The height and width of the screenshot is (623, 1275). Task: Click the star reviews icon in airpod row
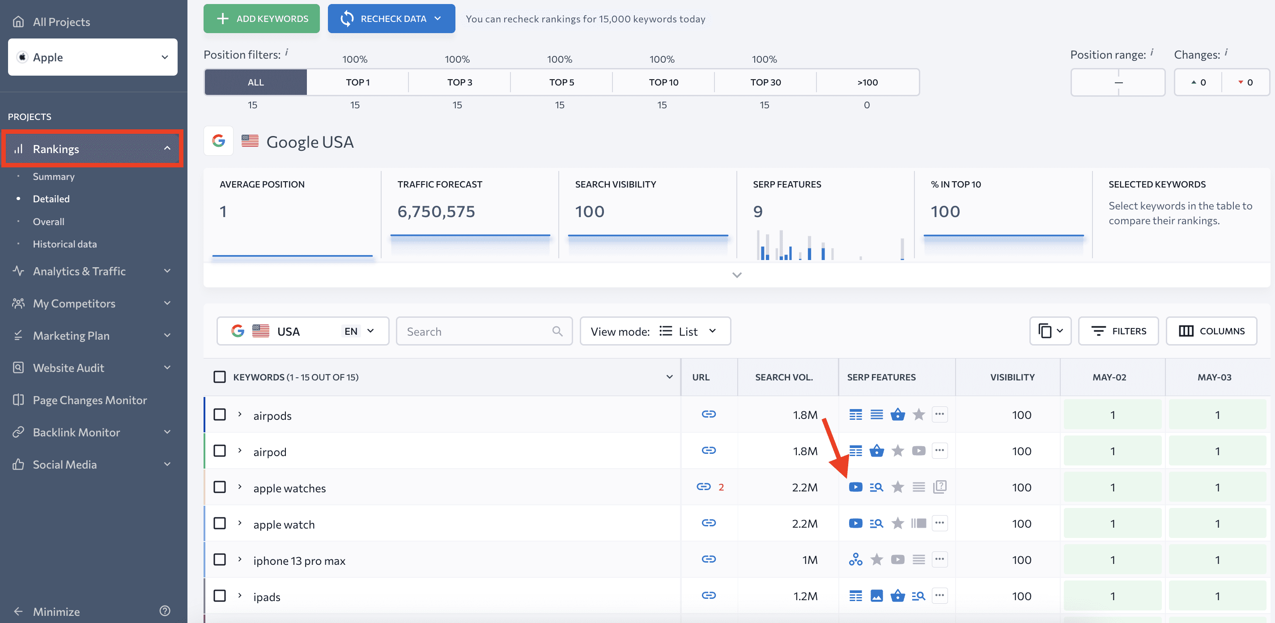[897, 451]
